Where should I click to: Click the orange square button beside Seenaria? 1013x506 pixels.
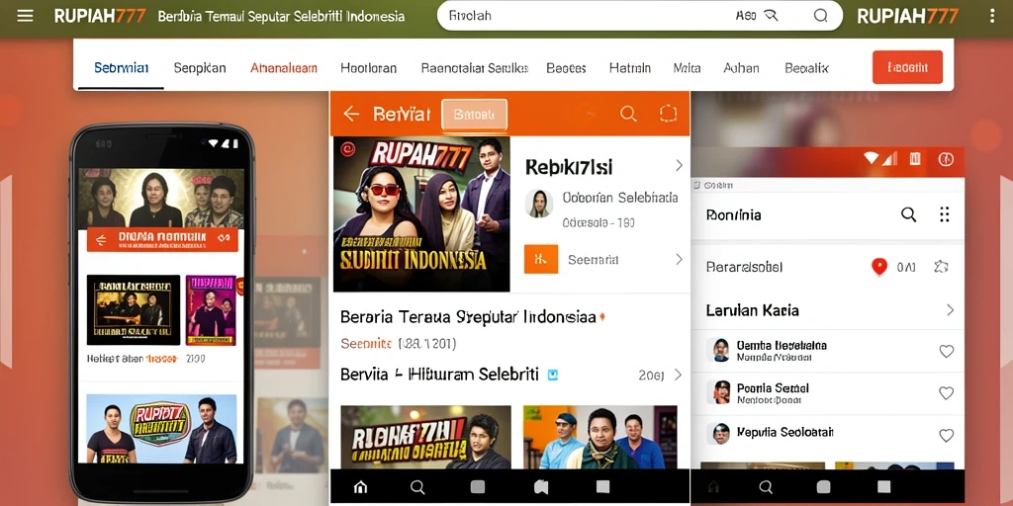[x=541, y=260]
